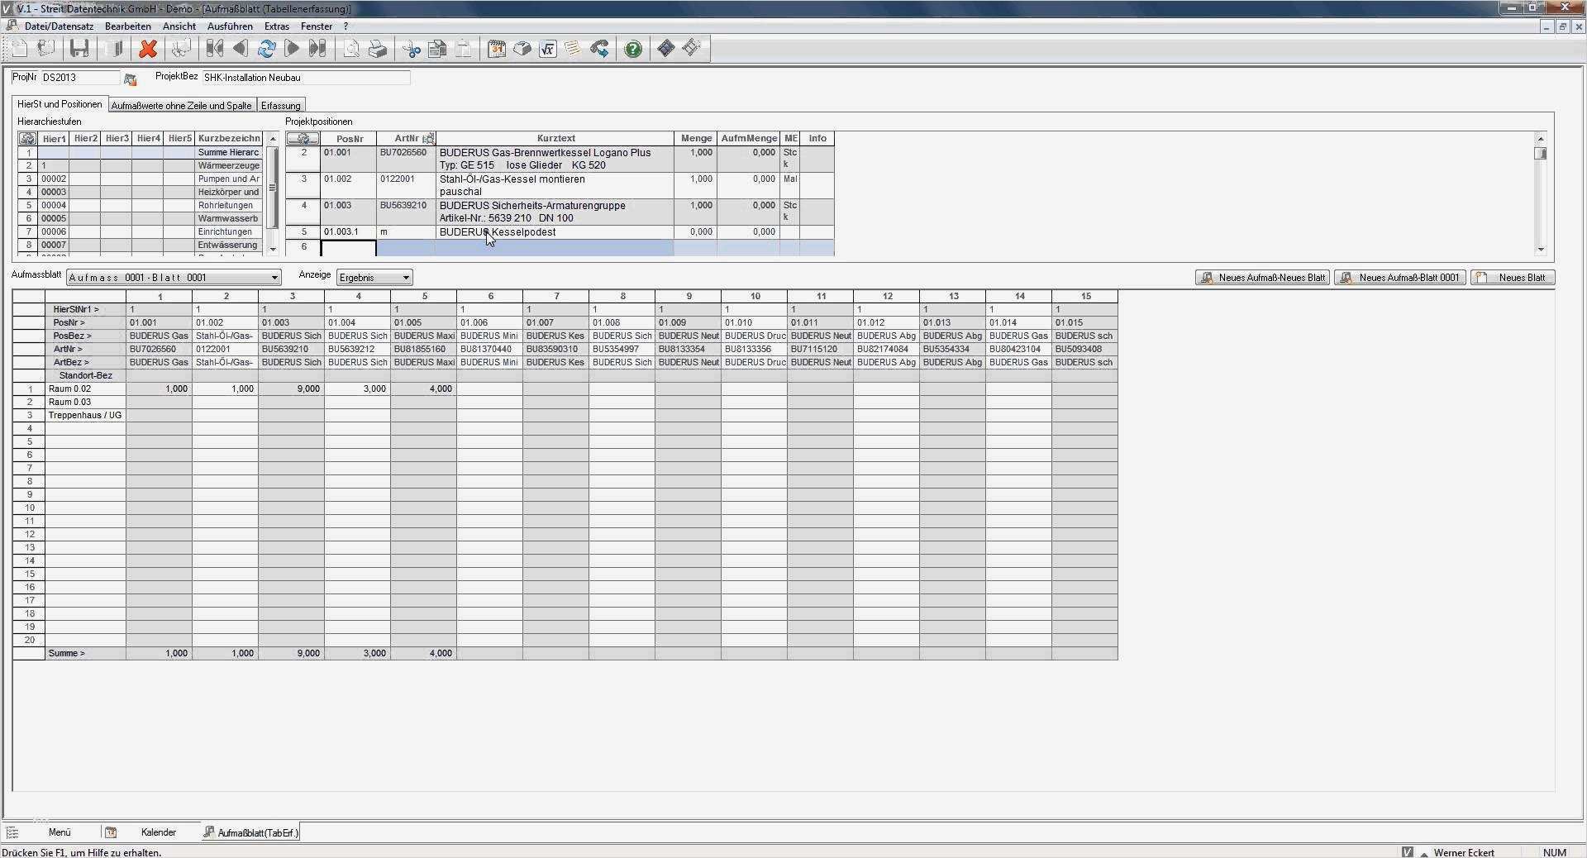
Task: Open the Datei/Datensatz menu
Action: (59, 26)
